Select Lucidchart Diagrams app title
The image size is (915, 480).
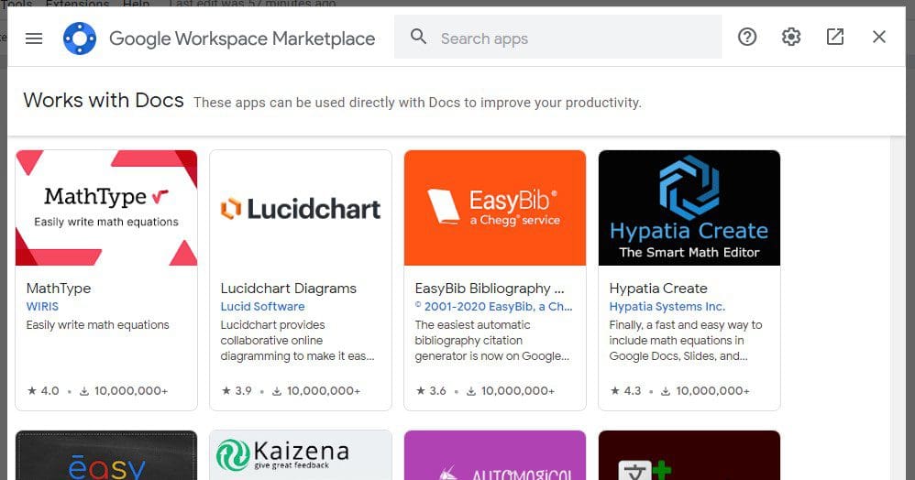288,289
